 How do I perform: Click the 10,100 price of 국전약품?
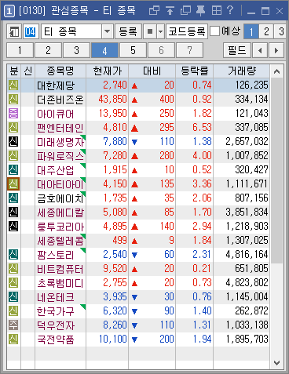point(113,340)
